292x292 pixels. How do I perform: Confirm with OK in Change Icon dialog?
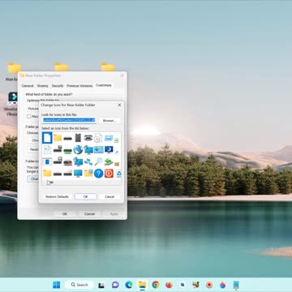pyautogui.click(x=86, y=197)
